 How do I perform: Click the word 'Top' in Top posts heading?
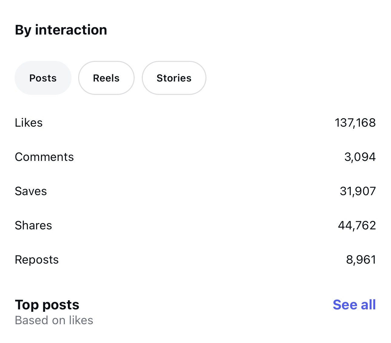(x=26, y=305)
